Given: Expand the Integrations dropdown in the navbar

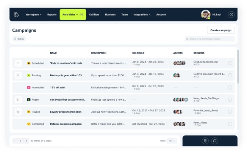Looking at the screenshot, I should point(142,15).
